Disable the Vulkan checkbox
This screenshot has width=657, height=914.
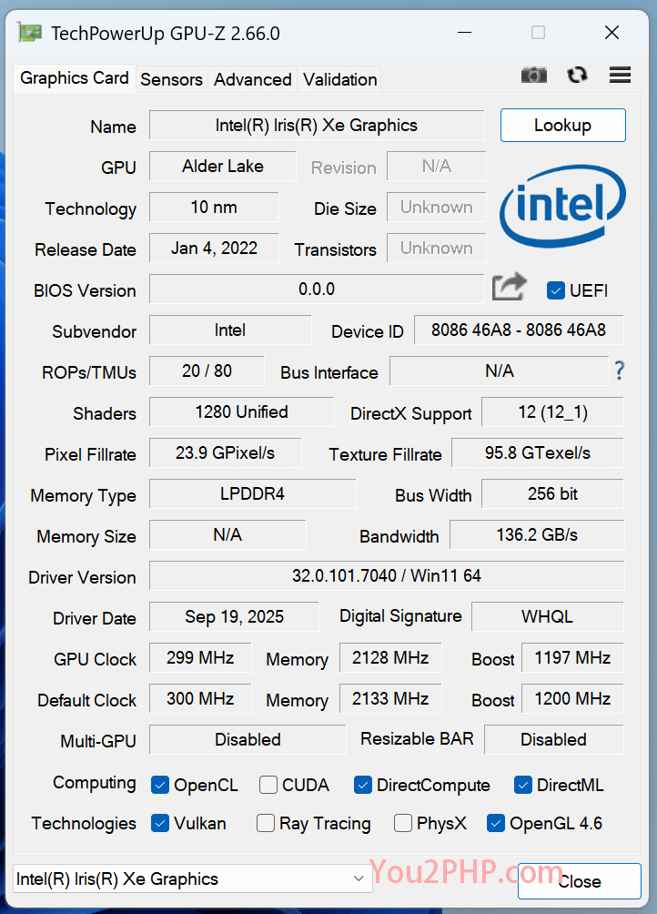click(x=160, y=824)
